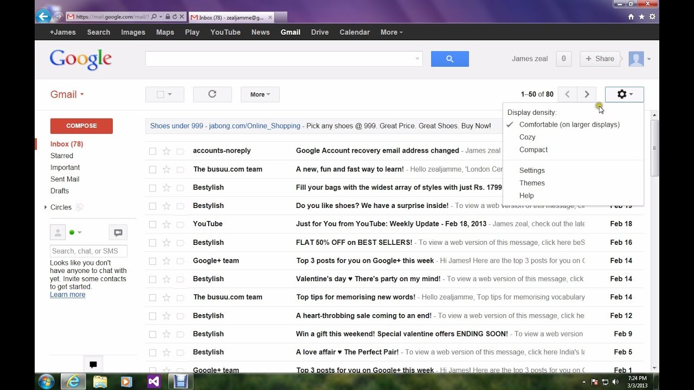
Task: Select Comfortable display density
Action: click(569, 125)
